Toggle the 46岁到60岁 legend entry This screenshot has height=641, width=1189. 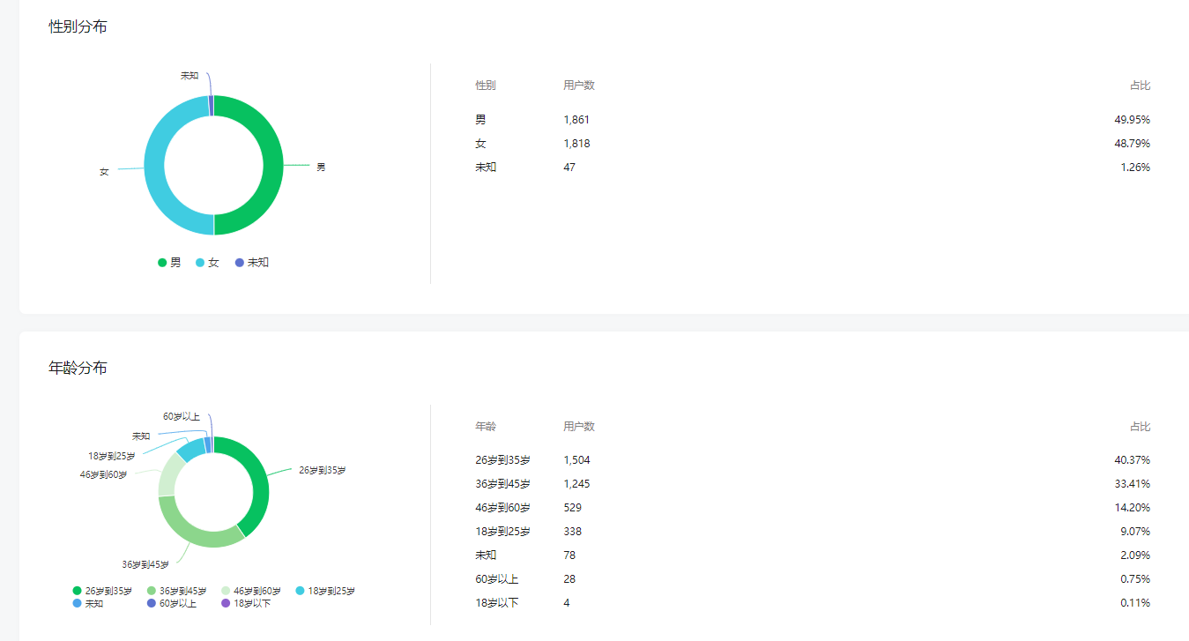[x=251, y=591]
